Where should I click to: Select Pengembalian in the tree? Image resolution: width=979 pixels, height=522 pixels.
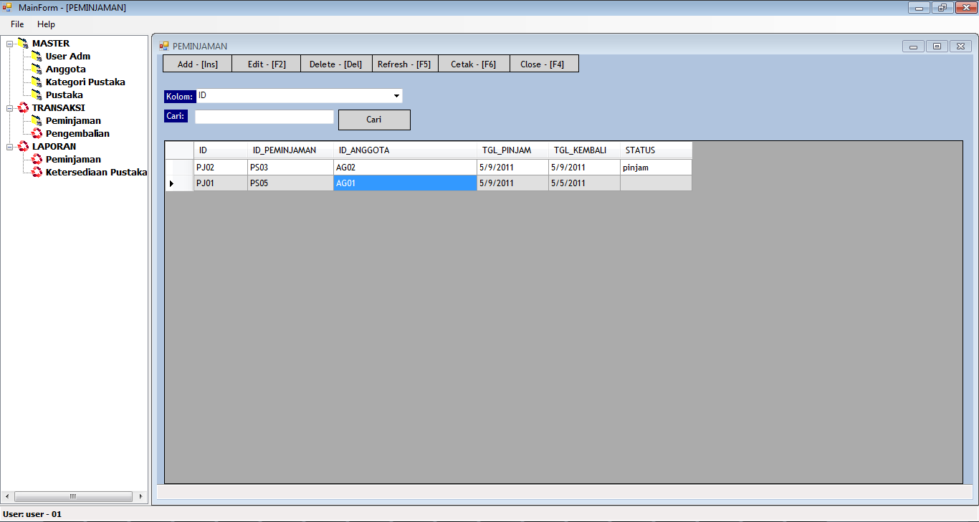77,134
